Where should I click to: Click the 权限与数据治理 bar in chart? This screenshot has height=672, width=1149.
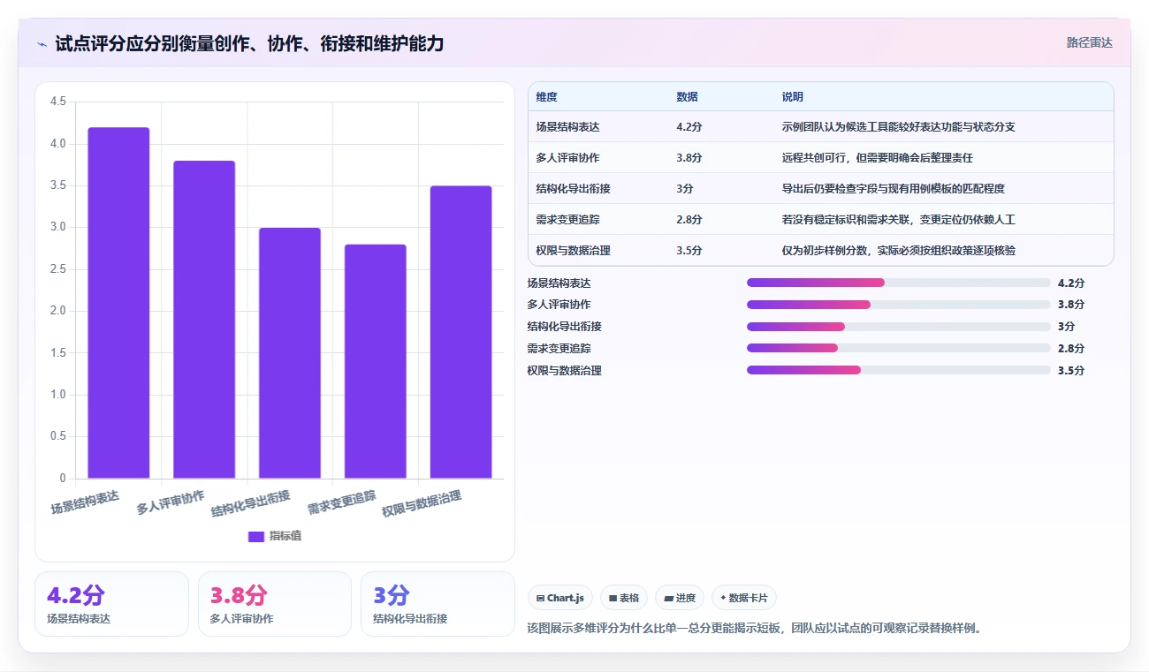coord(461,332)
